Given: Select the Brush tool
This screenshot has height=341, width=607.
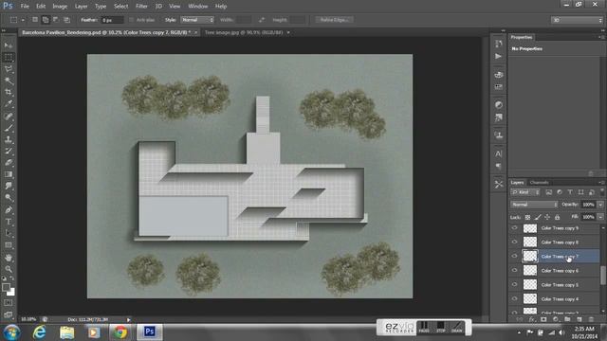Looking at the screenshot, I should coord(9,128).
